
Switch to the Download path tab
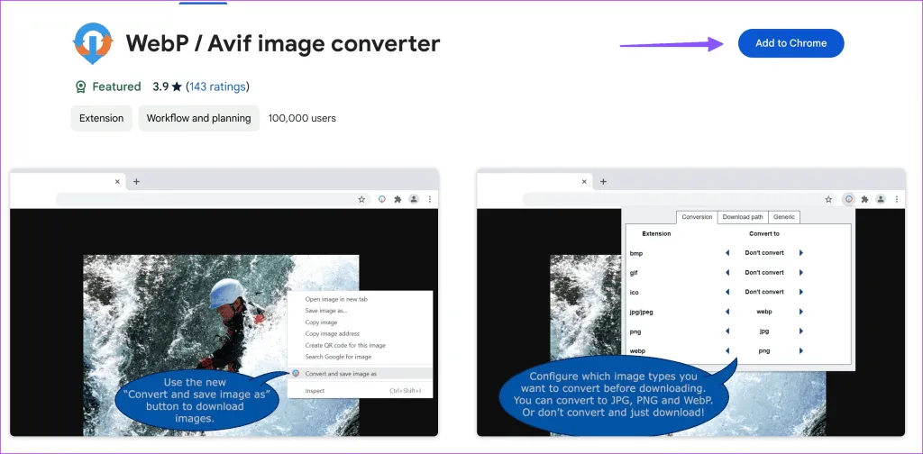(x=743, y=217)
